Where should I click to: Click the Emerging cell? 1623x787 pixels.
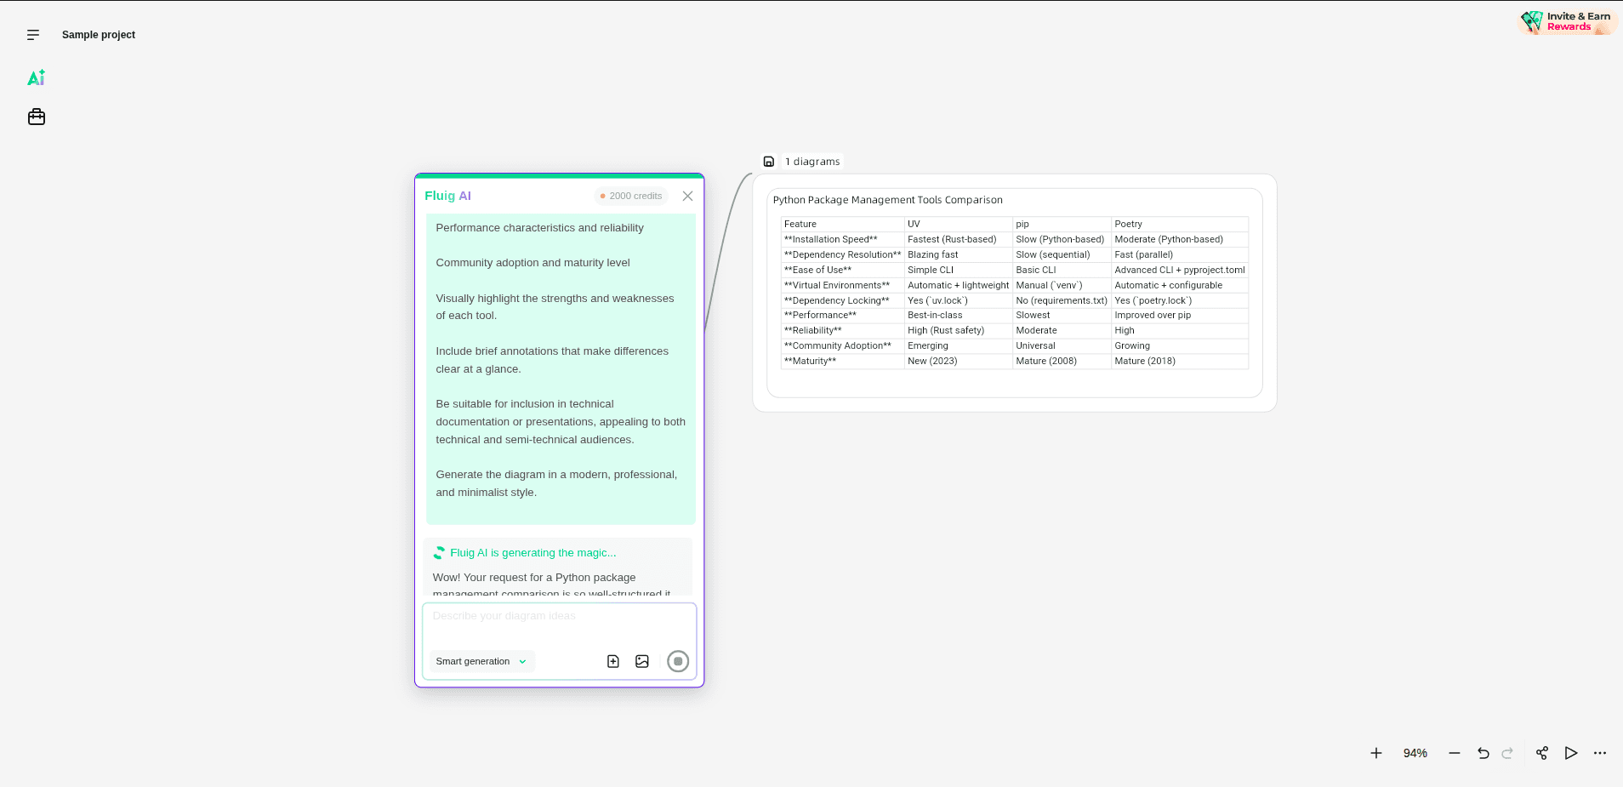pos(958,345)
